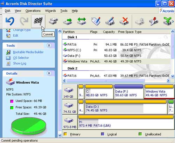Open Bootable Media Builder link
Viewport: 175px width, 143px height.
(x=28, y=52)
